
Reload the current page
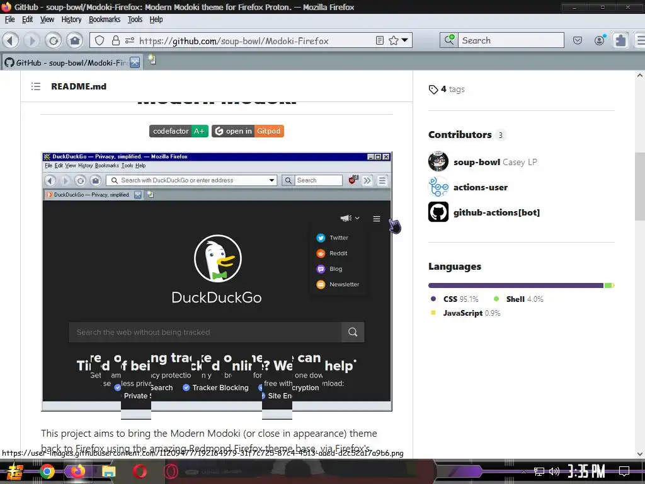pos(53,40)
